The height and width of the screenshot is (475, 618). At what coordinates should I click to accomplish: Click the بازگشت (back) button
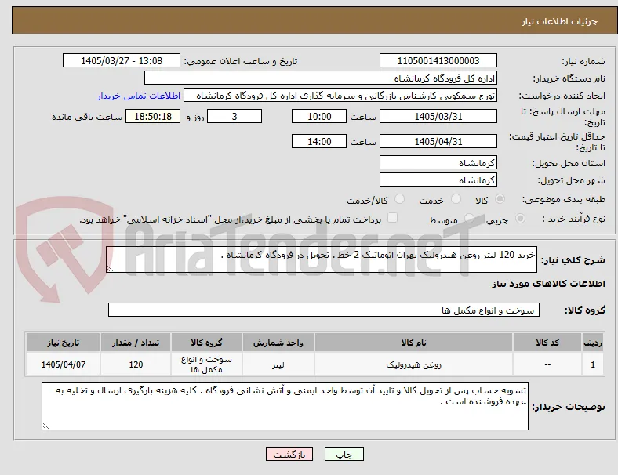tap(289, 454)
